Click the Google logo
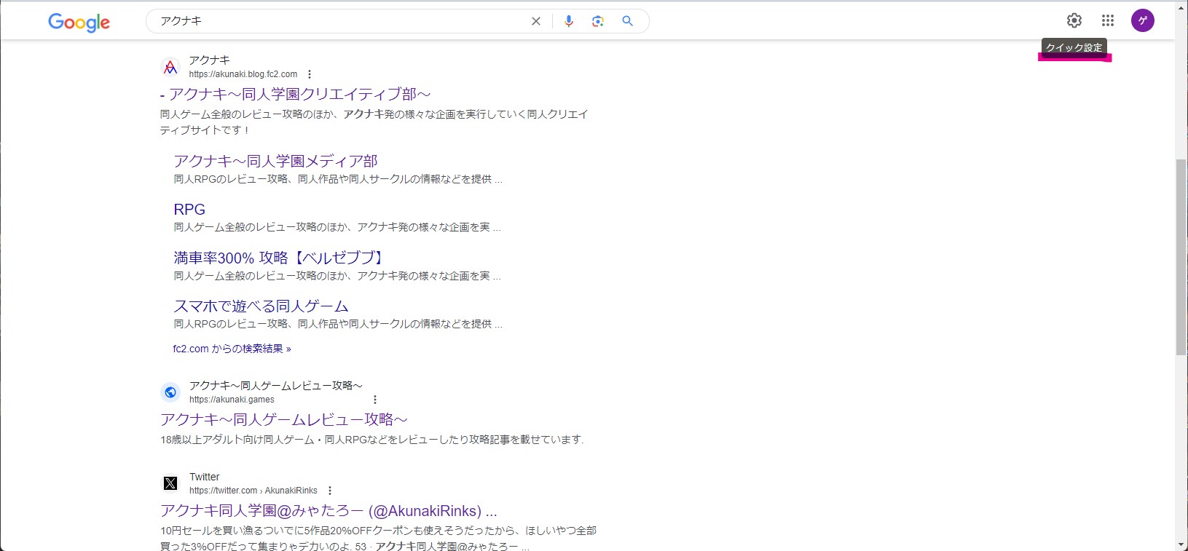This screenshot has width=1188, height=551. pos(79,23)
